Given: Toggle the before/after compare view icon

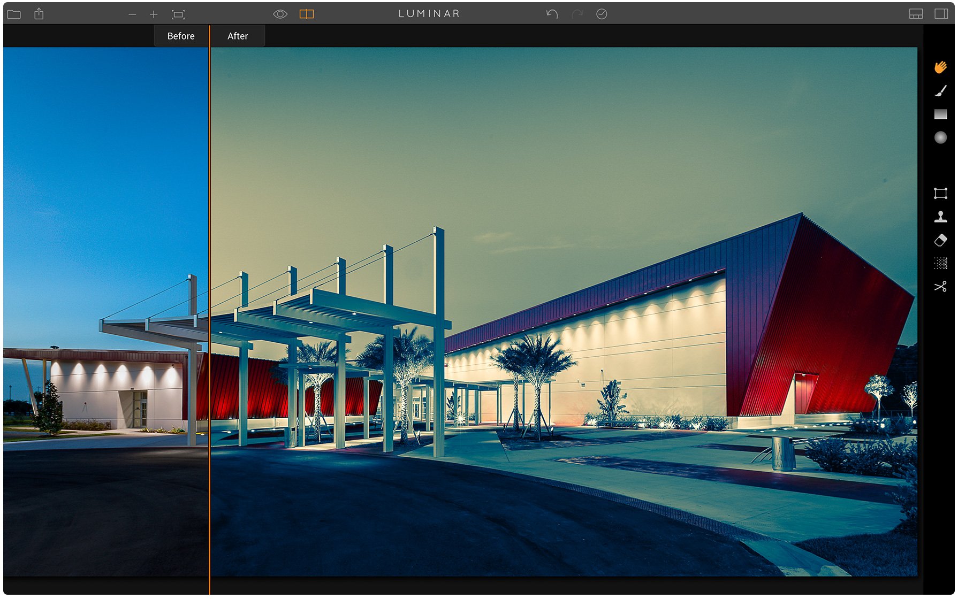Looking at the screenshot, I should pyautogui.click(x=307, y=14).
